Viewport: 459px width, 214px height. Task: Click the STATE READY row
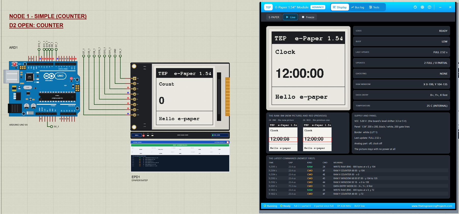click(x=401, y=31)
